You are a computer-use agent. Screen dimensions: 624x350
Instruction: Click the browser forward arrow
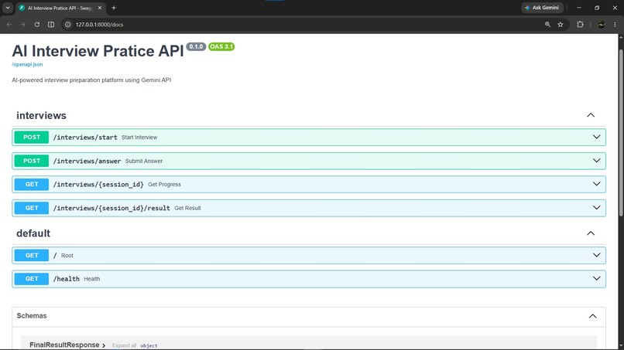(x=22, y=25)
